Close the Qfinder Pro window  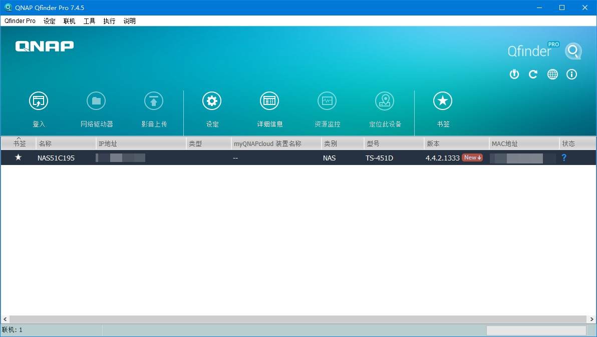[x=585, y=7]
